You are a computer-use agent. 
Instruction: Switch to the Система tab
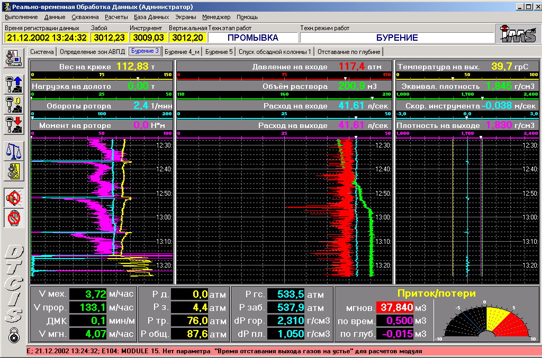42,52
